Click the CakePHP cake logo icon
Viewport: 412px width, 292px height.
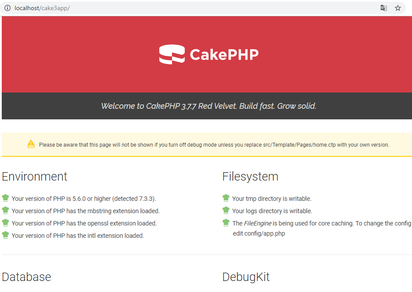pos(172,55)
